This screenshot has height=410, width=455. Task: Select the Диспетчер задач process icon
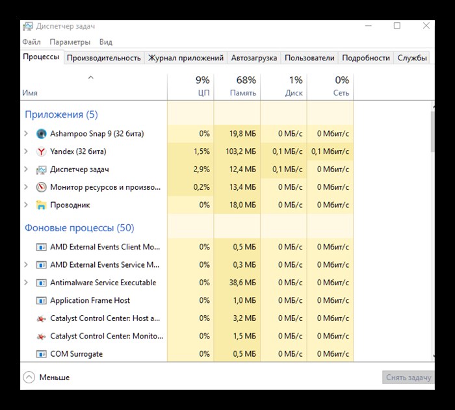pyautogui.click(x=41, y=170)
